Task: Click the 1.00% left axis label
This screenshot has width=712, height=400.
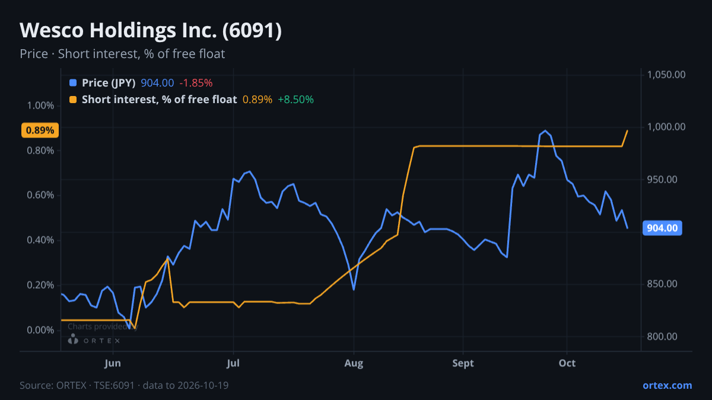Action: click(x=41, y=105)
